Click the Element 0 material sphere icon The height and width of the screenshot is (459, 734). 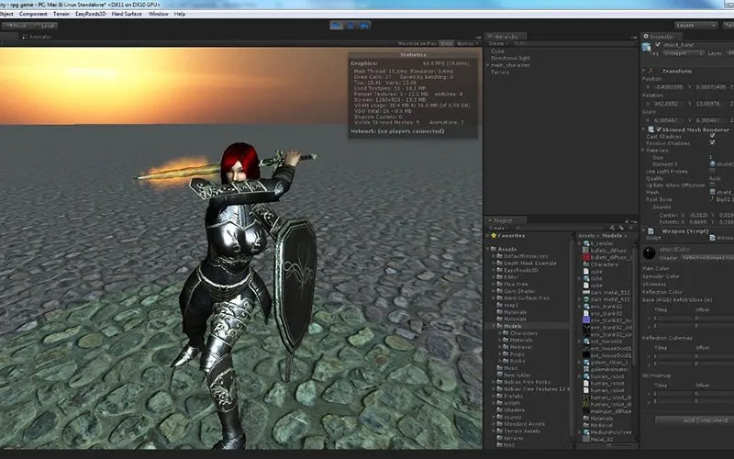713,164
